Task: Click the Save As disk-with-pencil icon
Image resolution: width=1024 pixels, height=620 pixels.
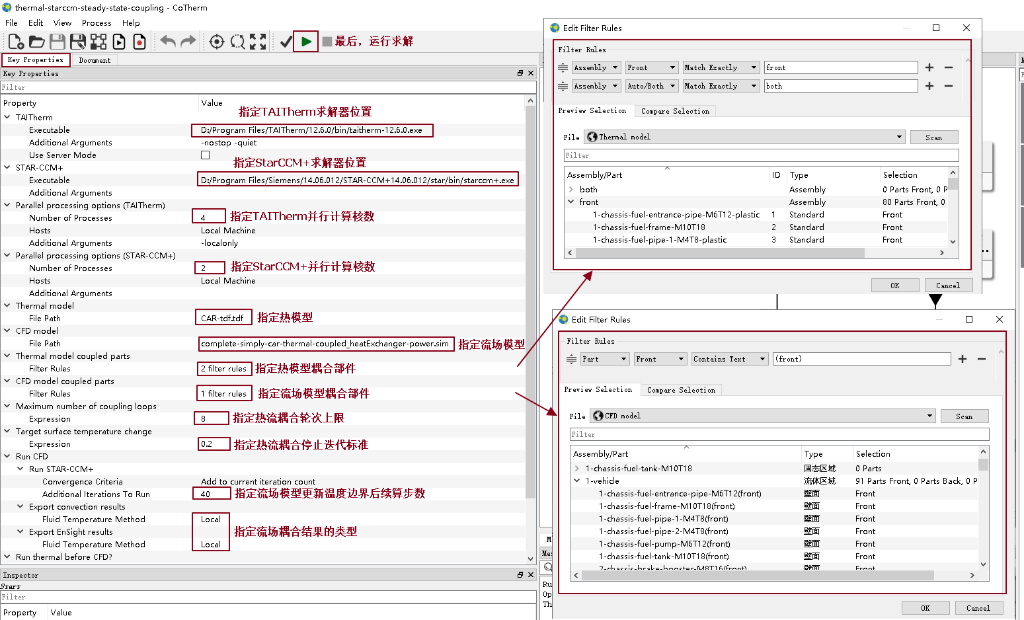Action: pyautogui.click(x=78, y=42)
